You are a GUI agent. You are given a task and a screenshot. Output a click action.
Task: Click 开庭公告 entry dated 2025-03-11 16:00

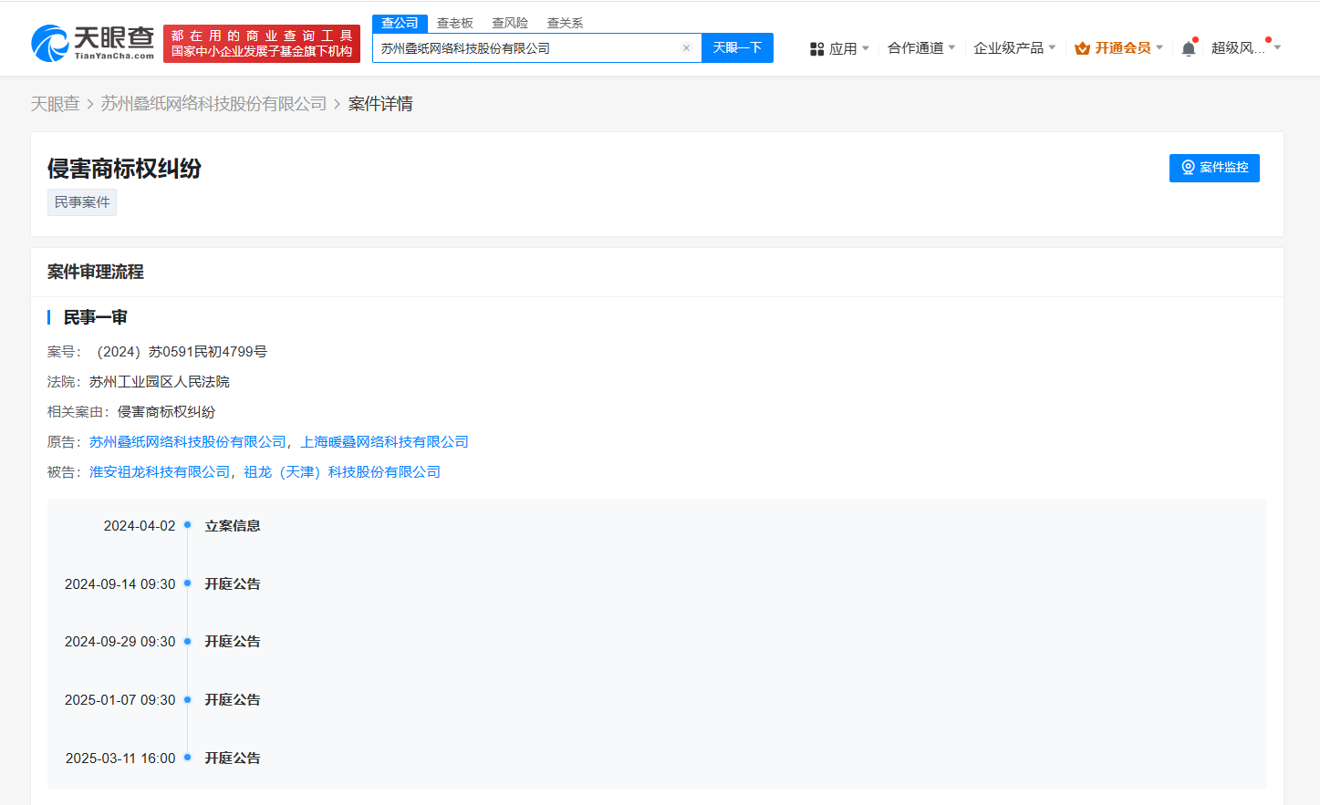tap(233, 759)
